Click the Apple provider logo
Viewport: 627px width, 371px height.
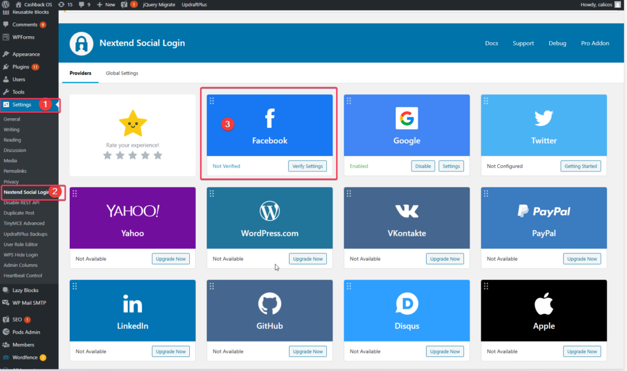544,304
